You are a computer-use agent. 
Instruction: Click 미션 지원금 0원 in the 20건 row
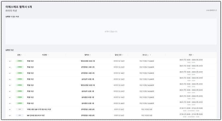tap(147, 109)
